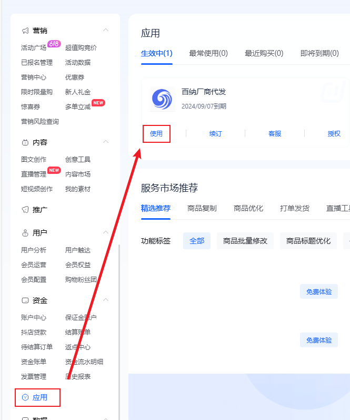Collapse the 内容 section chevron
This screenshot has width=350, height=420.
pos(106,141)
